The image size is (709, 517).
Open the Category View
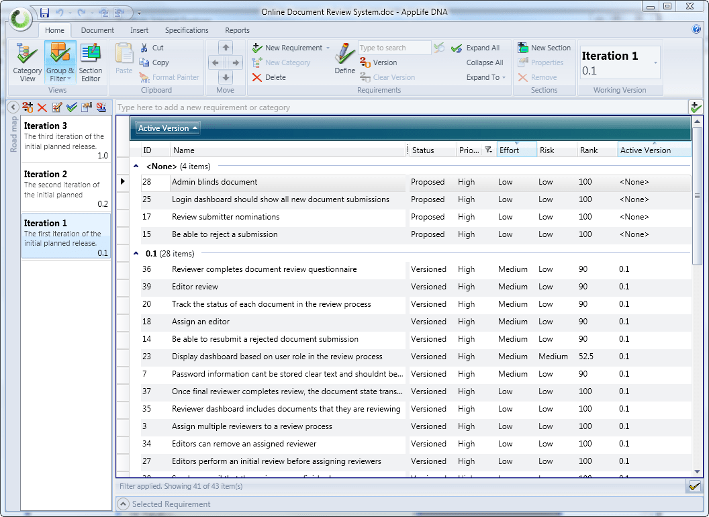[x=28, y=61]
